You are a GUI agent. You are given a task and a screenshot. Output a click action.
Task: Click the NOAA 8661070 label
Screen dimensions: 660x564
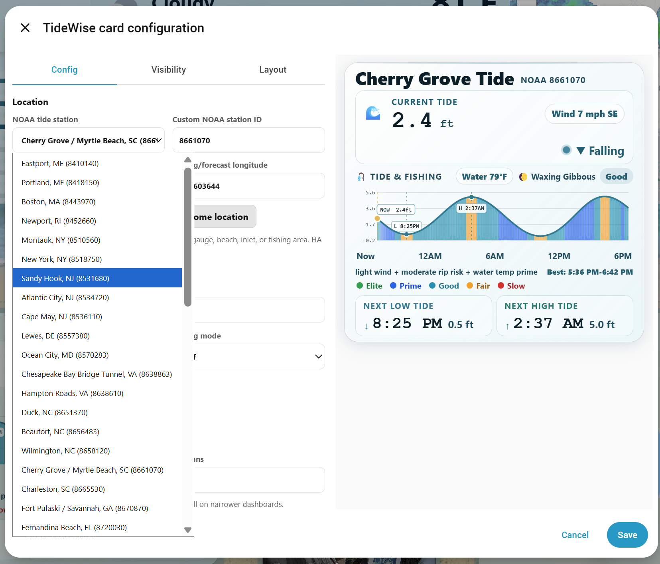tap(553, 80)
